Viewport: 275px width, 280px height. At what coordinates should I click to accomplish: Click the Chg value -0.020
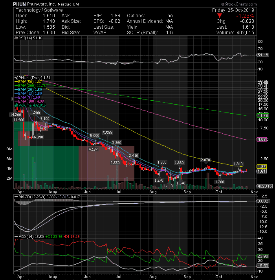[247, 21]
